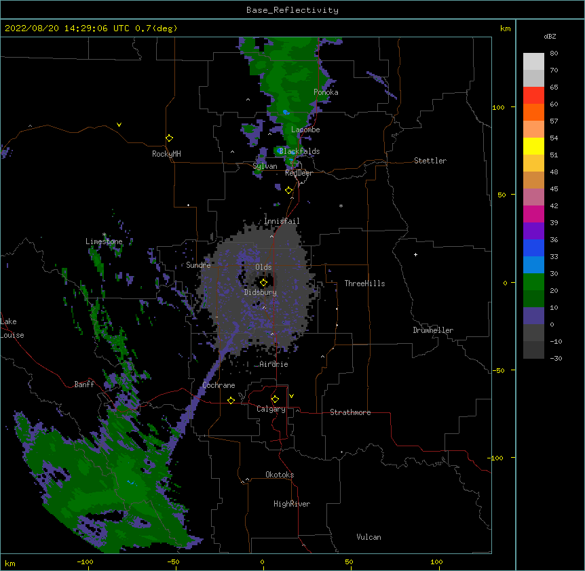
Task: Click the tan 48-45 dBZ legend swatch
Action: 533,180
